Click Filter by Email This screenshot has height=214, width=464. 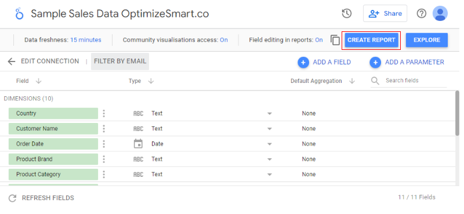pyautogui.click(x=120, y=61)
